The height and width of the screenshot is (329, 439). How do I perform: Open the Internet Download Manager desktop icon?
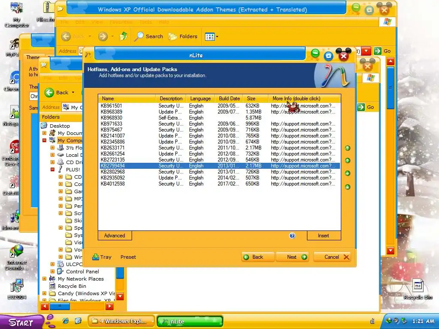point(17,257)
